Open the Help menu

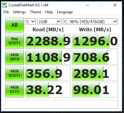pyautogui.click(x=49, y=12)
